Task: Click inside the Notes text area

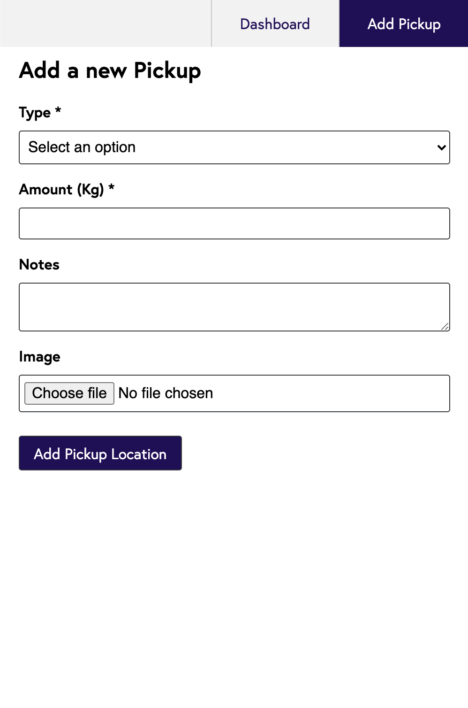Action: click(234, 307)
